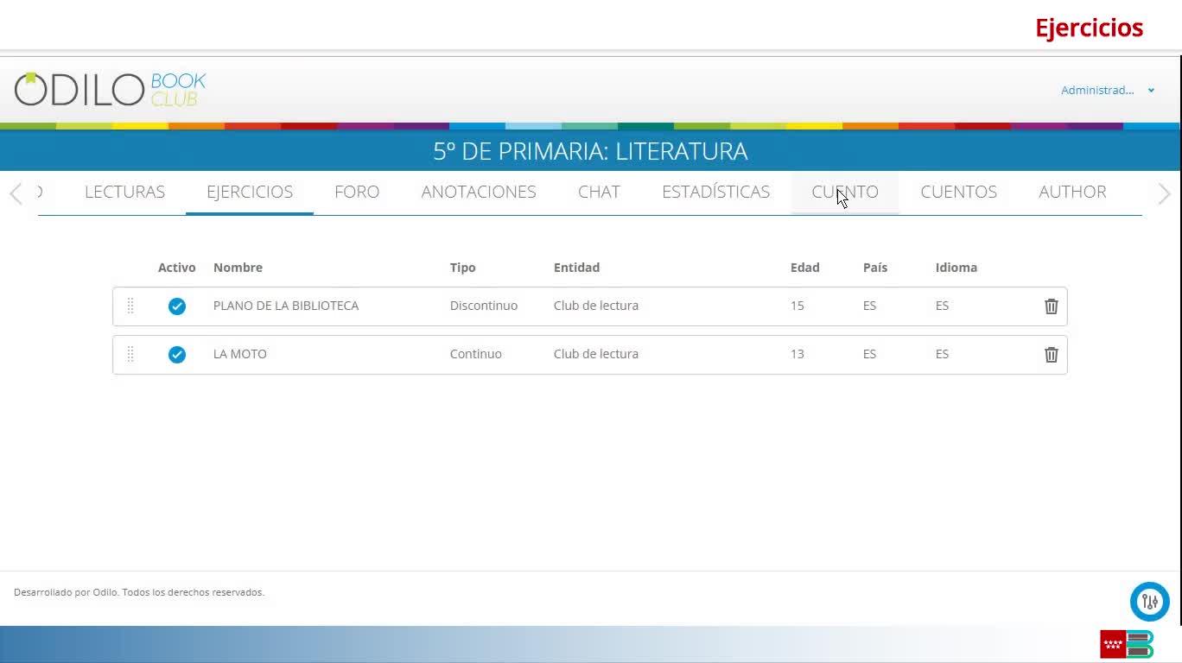Show previous tabs with left arrow
Viewport: 1182px width, 663px height.
coord(16,193)
